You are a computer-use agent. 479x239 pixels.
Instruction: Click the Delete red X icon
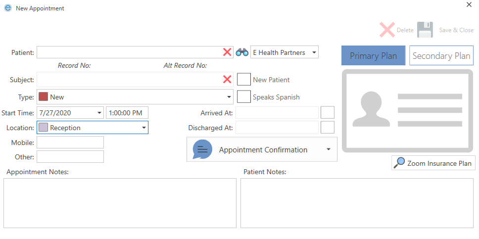(387, 30)
